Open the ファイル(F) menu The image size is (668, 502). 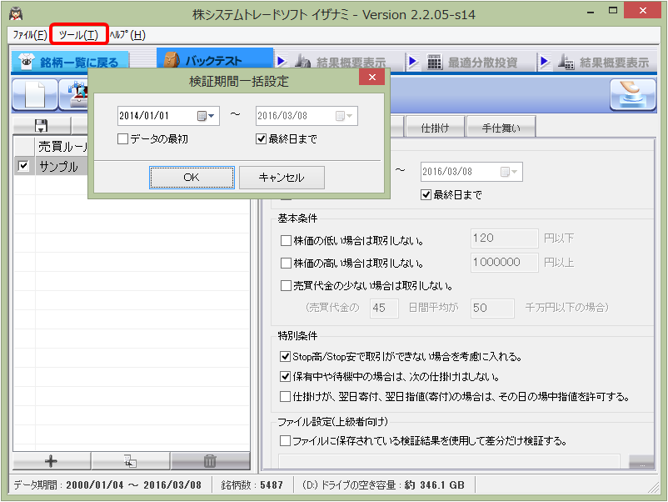(x=29, y=34)
